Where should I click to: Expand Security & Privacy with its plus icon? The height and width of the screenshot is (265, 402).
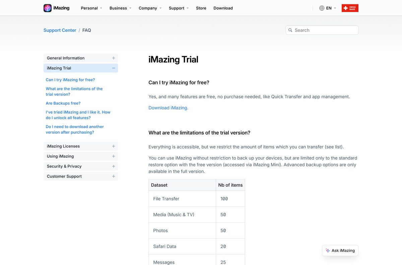[x=114, y=166]
